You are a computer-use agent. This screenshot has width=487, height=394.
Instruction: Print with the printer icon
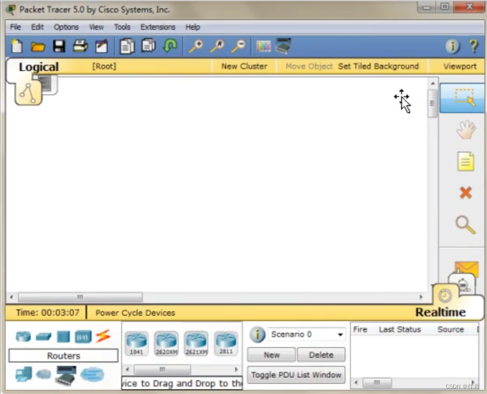[80, 46]
